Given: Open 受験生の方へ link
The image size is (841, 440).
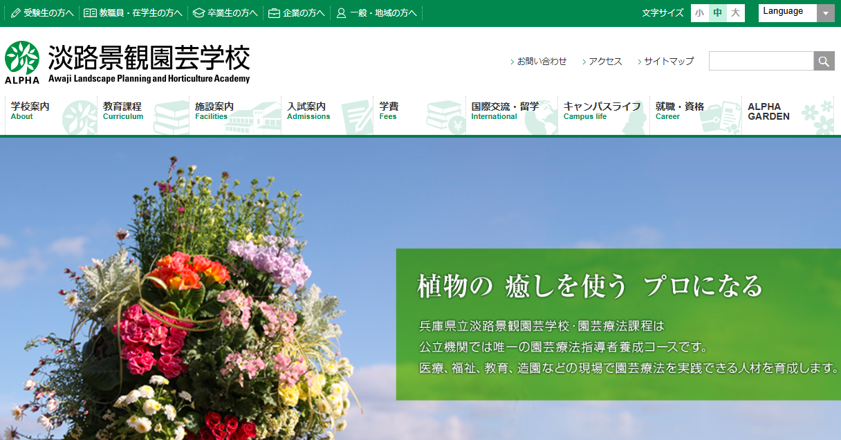Looking at the screenshot, I should 48,13.
